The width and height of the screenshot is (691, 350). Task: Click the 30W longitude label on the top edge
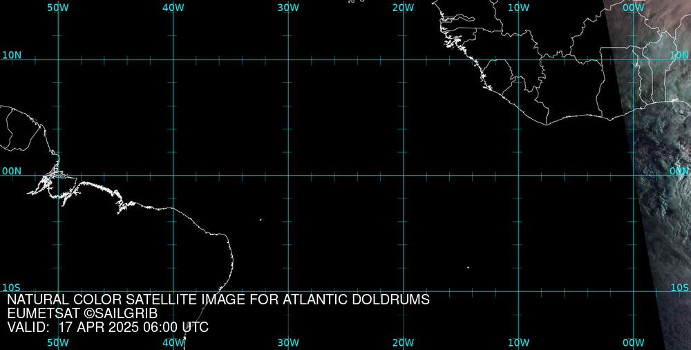(x=288, y=8)
